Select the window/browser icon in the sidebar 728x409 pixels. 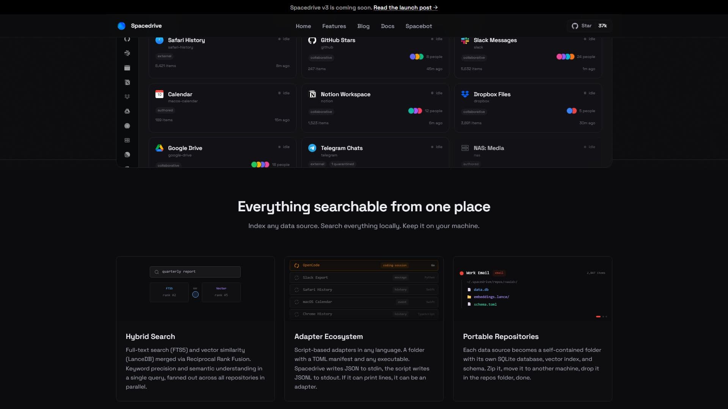(127, 68)
